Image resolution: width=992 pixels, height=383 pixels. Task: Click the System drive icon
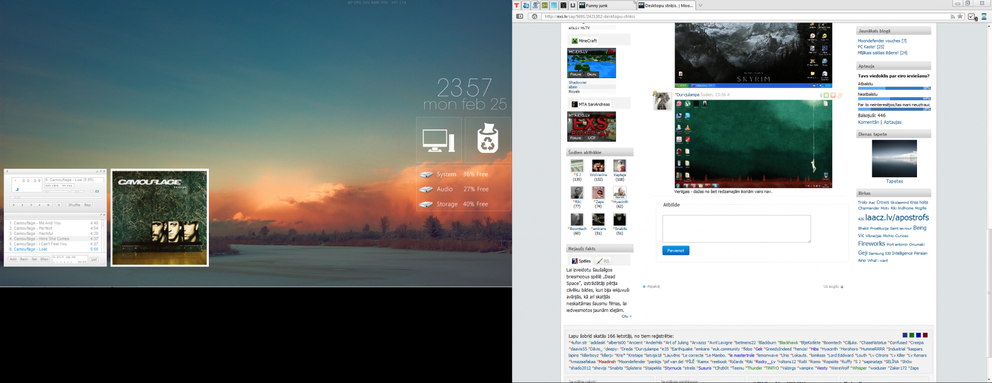(426, 174)
